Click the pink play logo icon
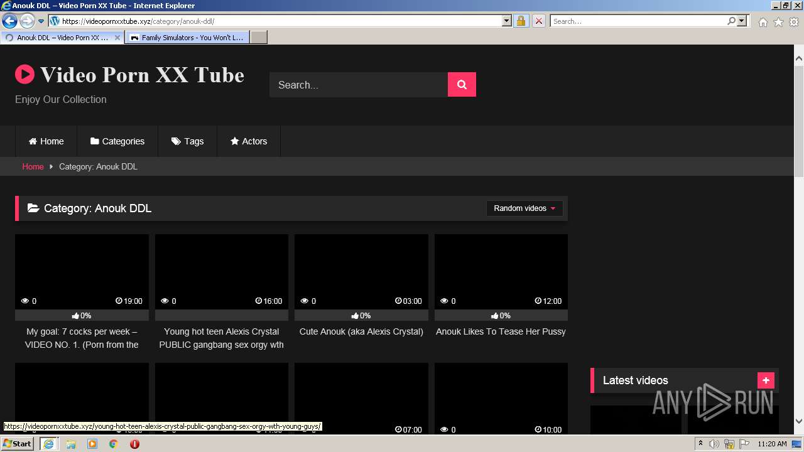 (24, 75)
